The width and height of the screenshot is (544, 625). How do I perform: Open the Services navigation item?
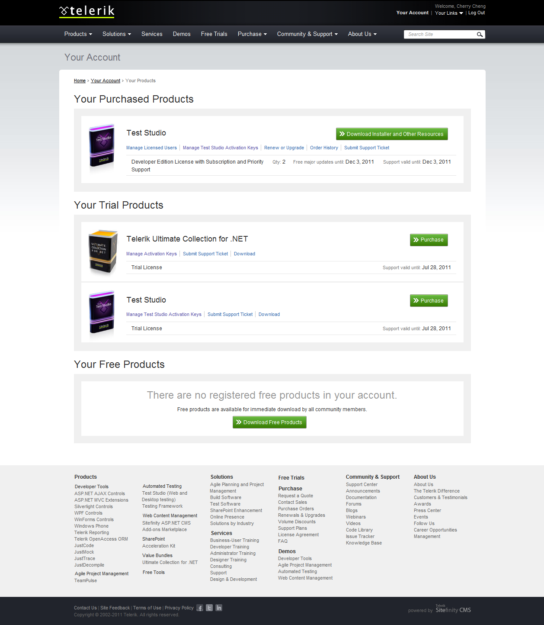pos(152,34)
